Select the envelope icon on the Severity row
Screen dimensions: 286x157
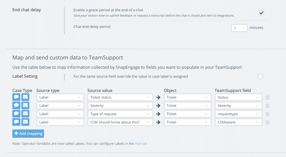25,105
